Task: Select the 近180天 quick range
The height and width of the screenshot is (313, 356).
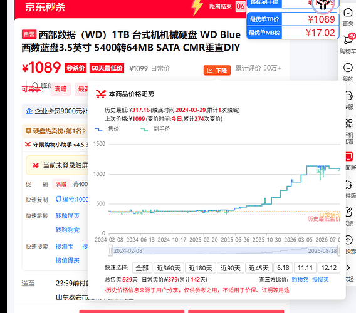Action: pyautogui.click(x=201, y=268)
